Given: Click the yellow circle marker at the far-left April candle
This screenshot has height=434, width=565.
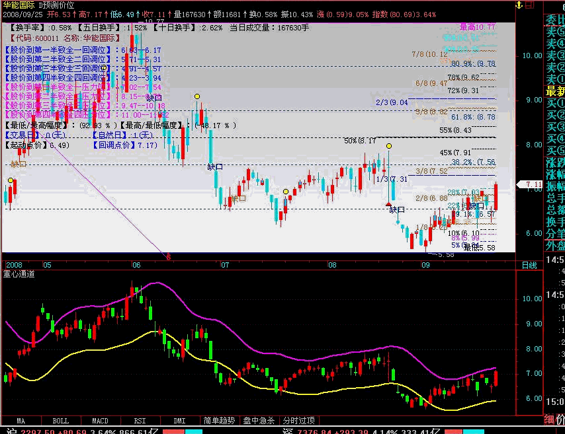Looking at the screenshot, I should pos(11,180).
